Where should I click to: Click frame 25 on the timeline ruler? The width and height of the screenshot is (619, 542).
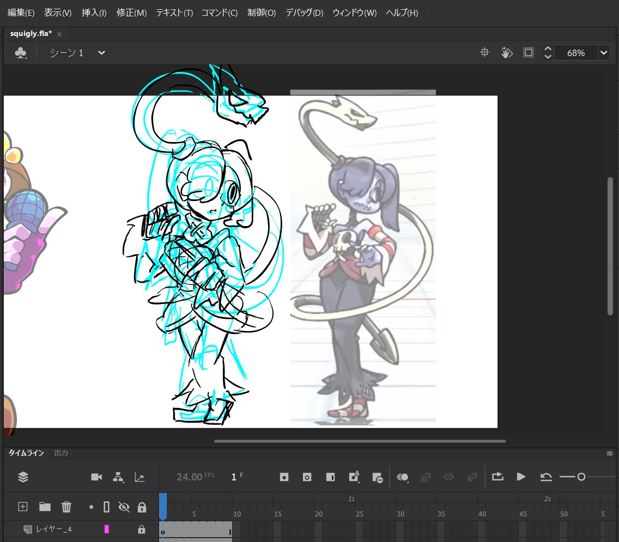[359, 514]
